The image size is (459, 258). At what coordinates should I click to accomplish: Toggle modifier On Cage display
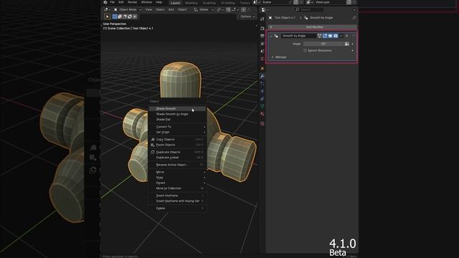tap(319, 36)
